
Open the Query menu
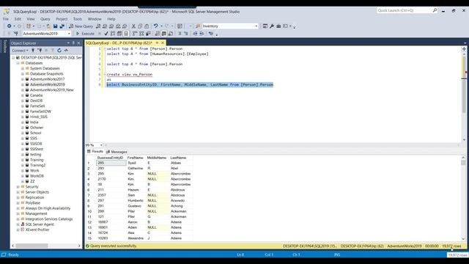45,19
